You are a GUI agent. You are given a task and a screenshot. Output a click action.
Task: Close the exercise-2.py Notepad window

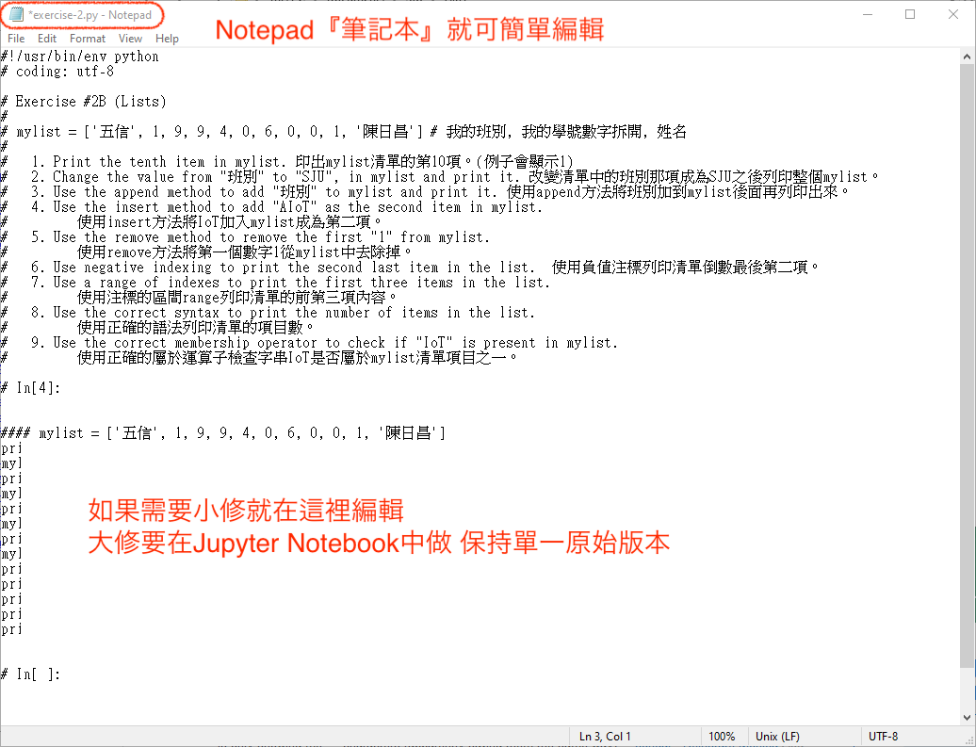[x=953, y=15]
